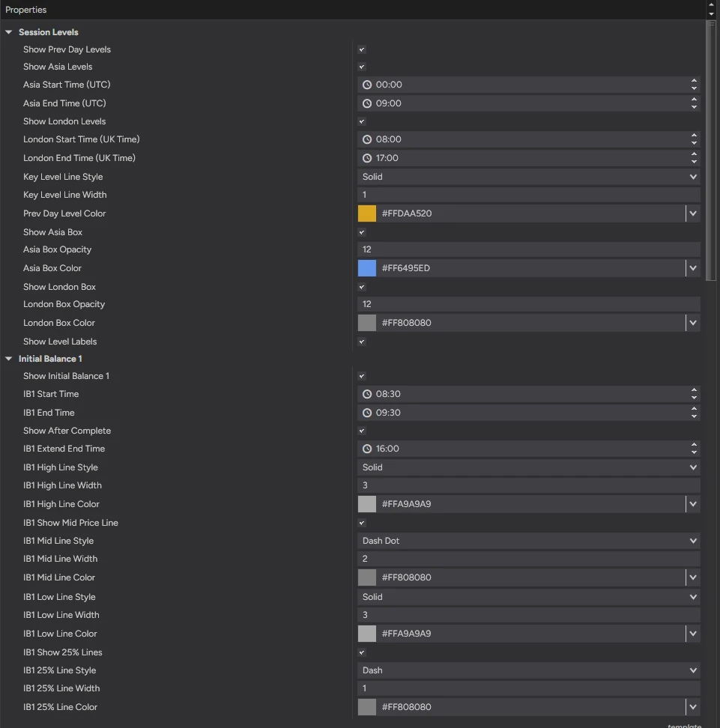The image size is (720, 728).
Task: Uncheck IB1 Show 25% Lines
Action: (362, 652)
